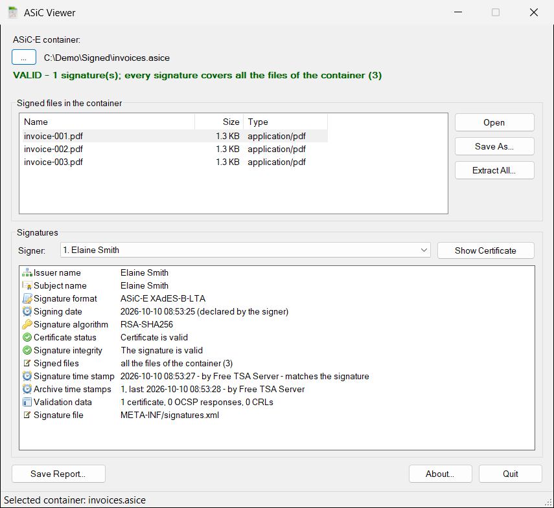Click the Save Report... button
Image resolution: width=554 pixels, height=508 pixels.
[58, 474]
